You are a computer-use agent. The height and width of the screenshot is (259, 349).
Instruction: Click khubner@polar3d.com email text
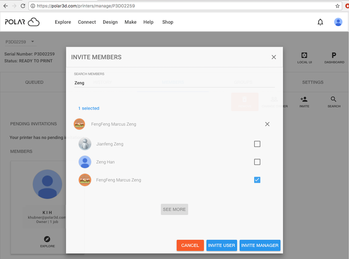point(47,218)
